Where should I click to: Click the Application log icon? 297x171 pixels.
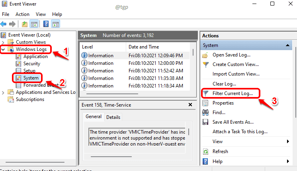click(x=18, y=56)
